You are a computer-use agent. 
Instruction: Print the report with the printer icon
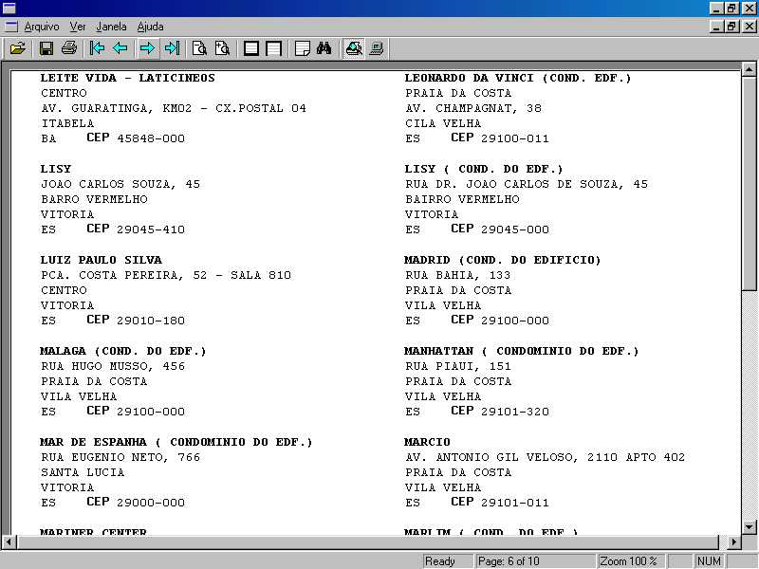pos(69,48)
